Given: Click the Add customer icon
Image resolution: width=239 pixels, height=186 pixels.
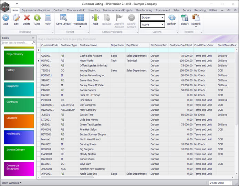Looking at the screenshot, I should [x=6, y=19].
